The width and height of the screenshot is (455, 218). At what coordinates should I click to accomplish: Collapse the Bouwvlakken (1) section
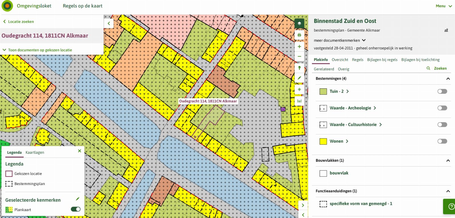point(448,161)
